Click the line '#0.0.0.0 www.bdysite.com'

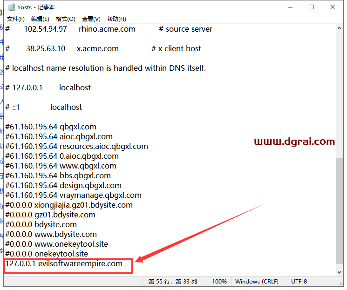51,234
